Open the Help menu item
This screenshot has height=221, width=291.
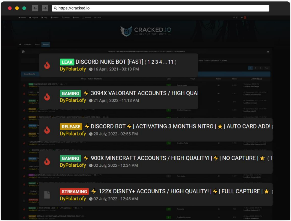tap(44, 17)
